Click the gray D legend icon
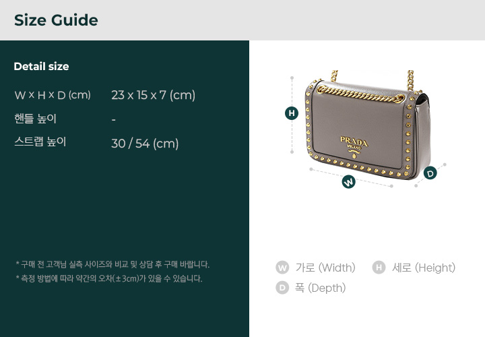This screenshot has width=485, height=337. coord(282,288)
